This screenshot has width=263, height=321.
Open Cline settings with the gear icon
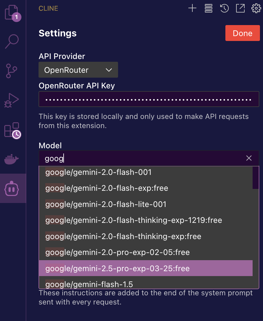click(256, 8)
